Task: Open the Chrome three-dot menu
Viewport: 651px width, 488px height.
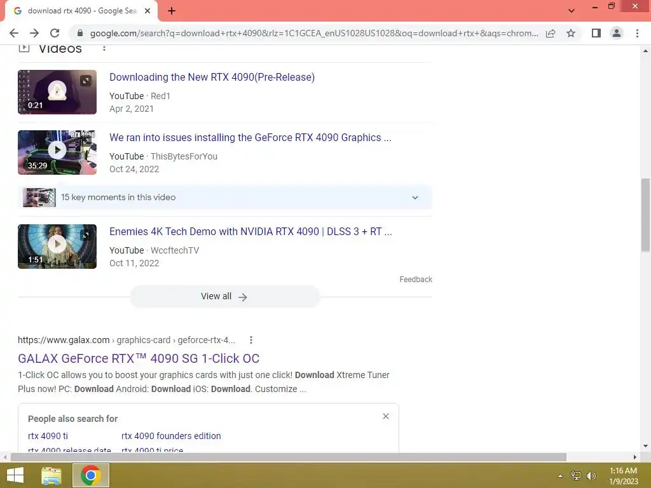Action: click(x=637, y=33)
